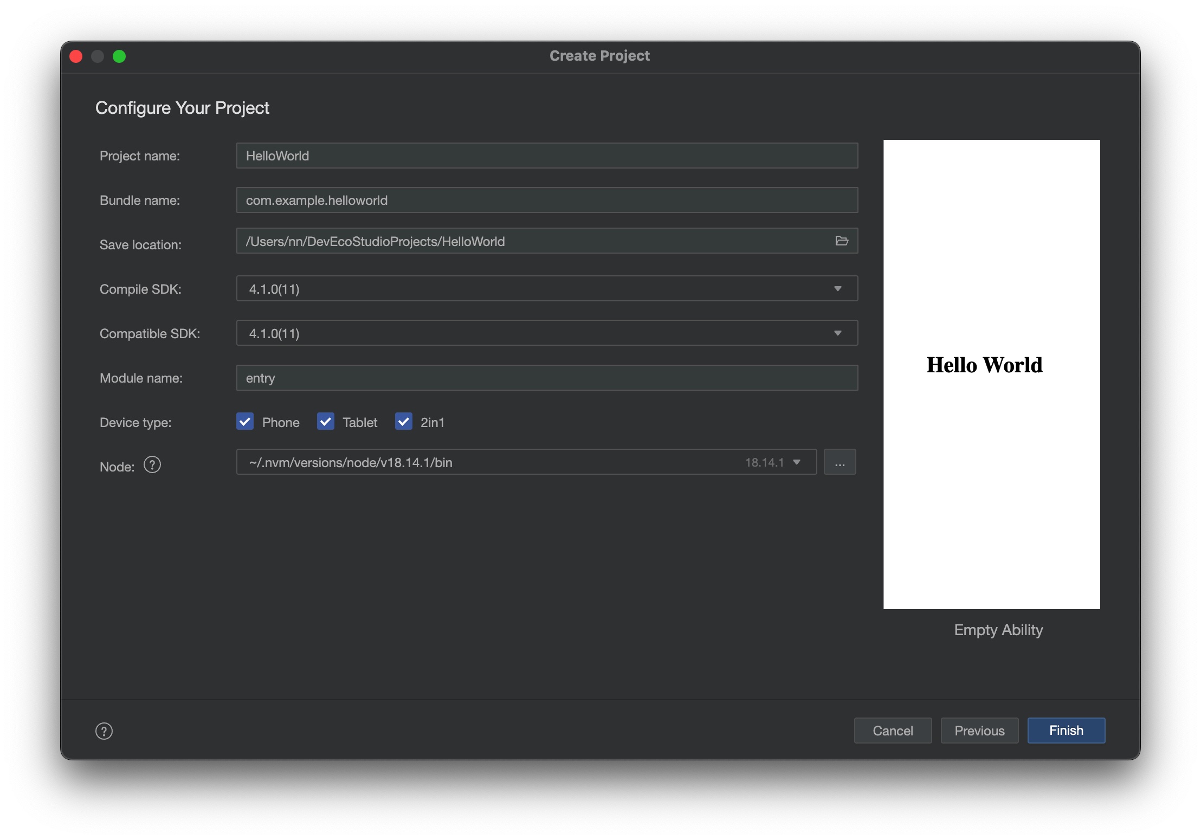The image size is (1201, 840).
Task: Click the help icon at bottom left
Action: (103, 731)
